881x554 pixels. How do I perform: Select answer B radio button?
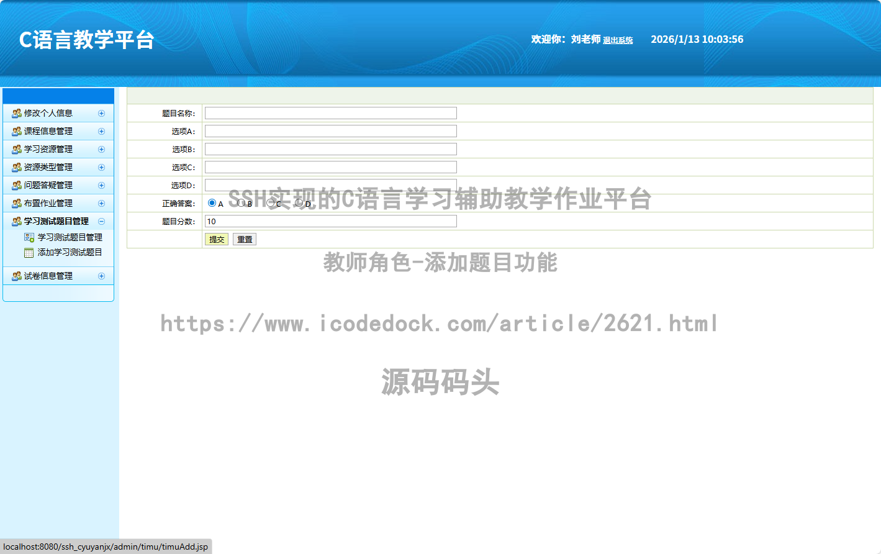click(241, 203)
